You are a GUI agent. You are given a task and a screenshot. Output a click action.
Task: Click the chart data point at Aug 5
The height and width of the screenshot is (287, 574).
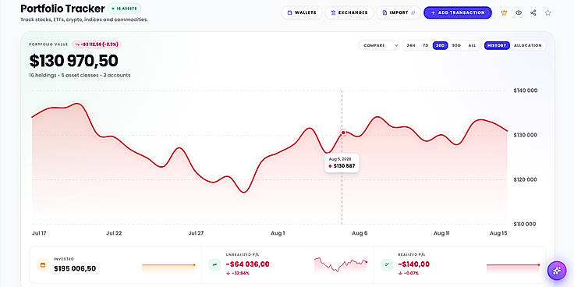(x=343, y=133)
